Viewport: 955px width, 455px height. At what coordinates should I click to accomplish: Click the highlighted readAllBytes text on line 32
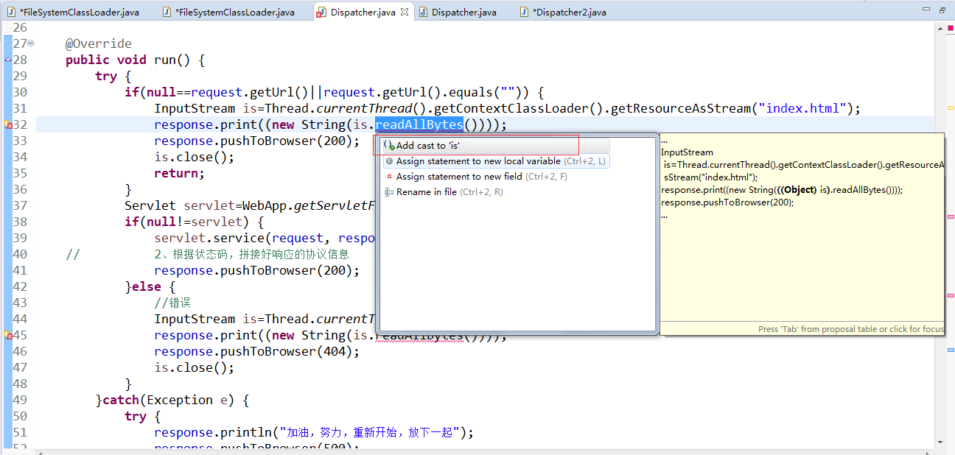[419, 125]
